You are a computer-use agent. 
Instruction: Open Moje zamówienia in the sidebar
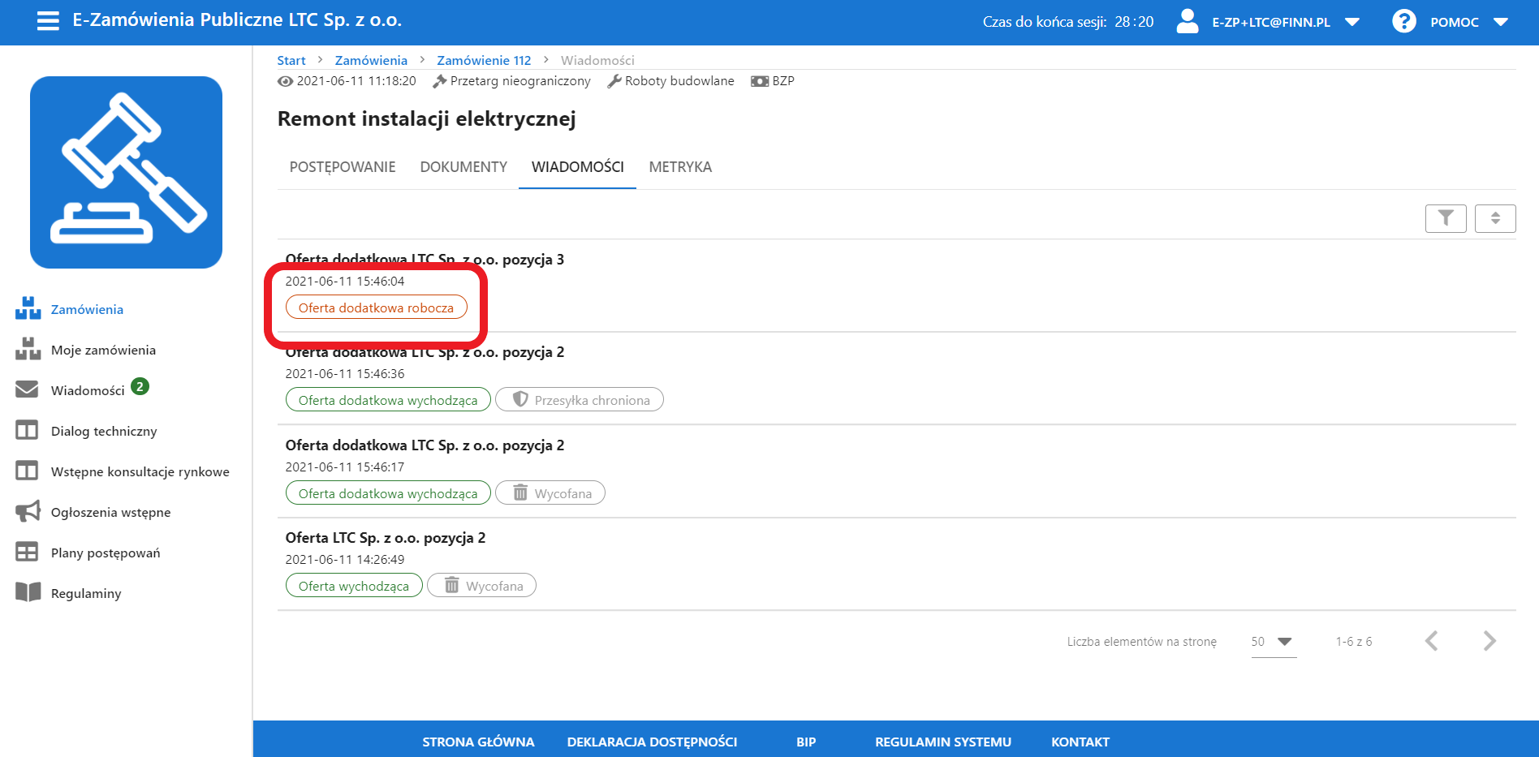coord(103,350)
